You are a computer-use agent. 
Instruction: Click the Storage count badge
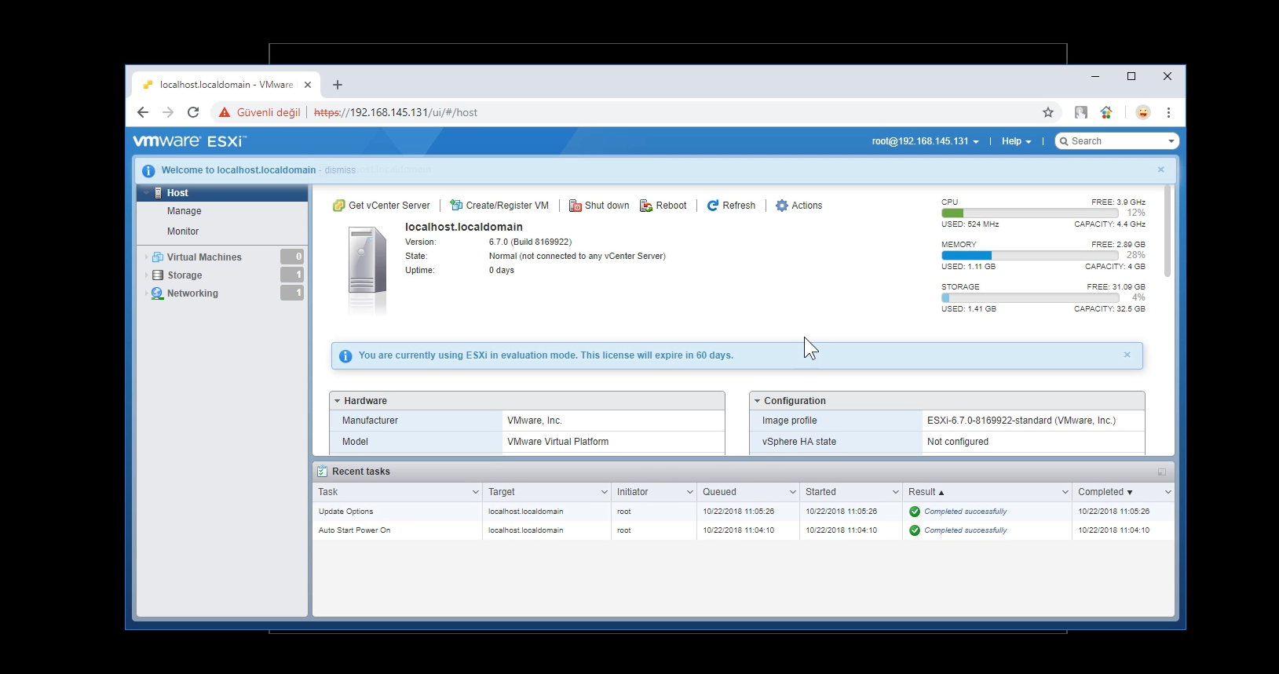pos(292,275)
